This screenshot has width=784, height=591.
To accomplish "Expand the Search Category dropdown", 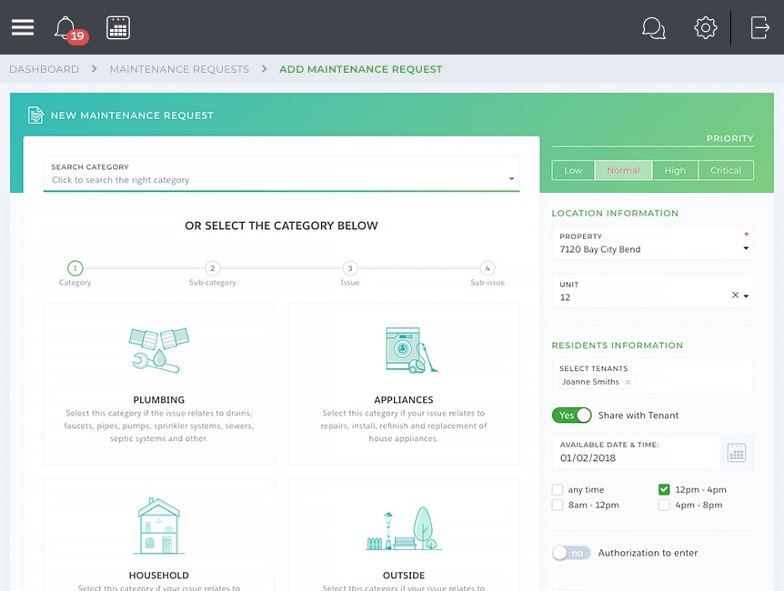I will pos(511,179).
